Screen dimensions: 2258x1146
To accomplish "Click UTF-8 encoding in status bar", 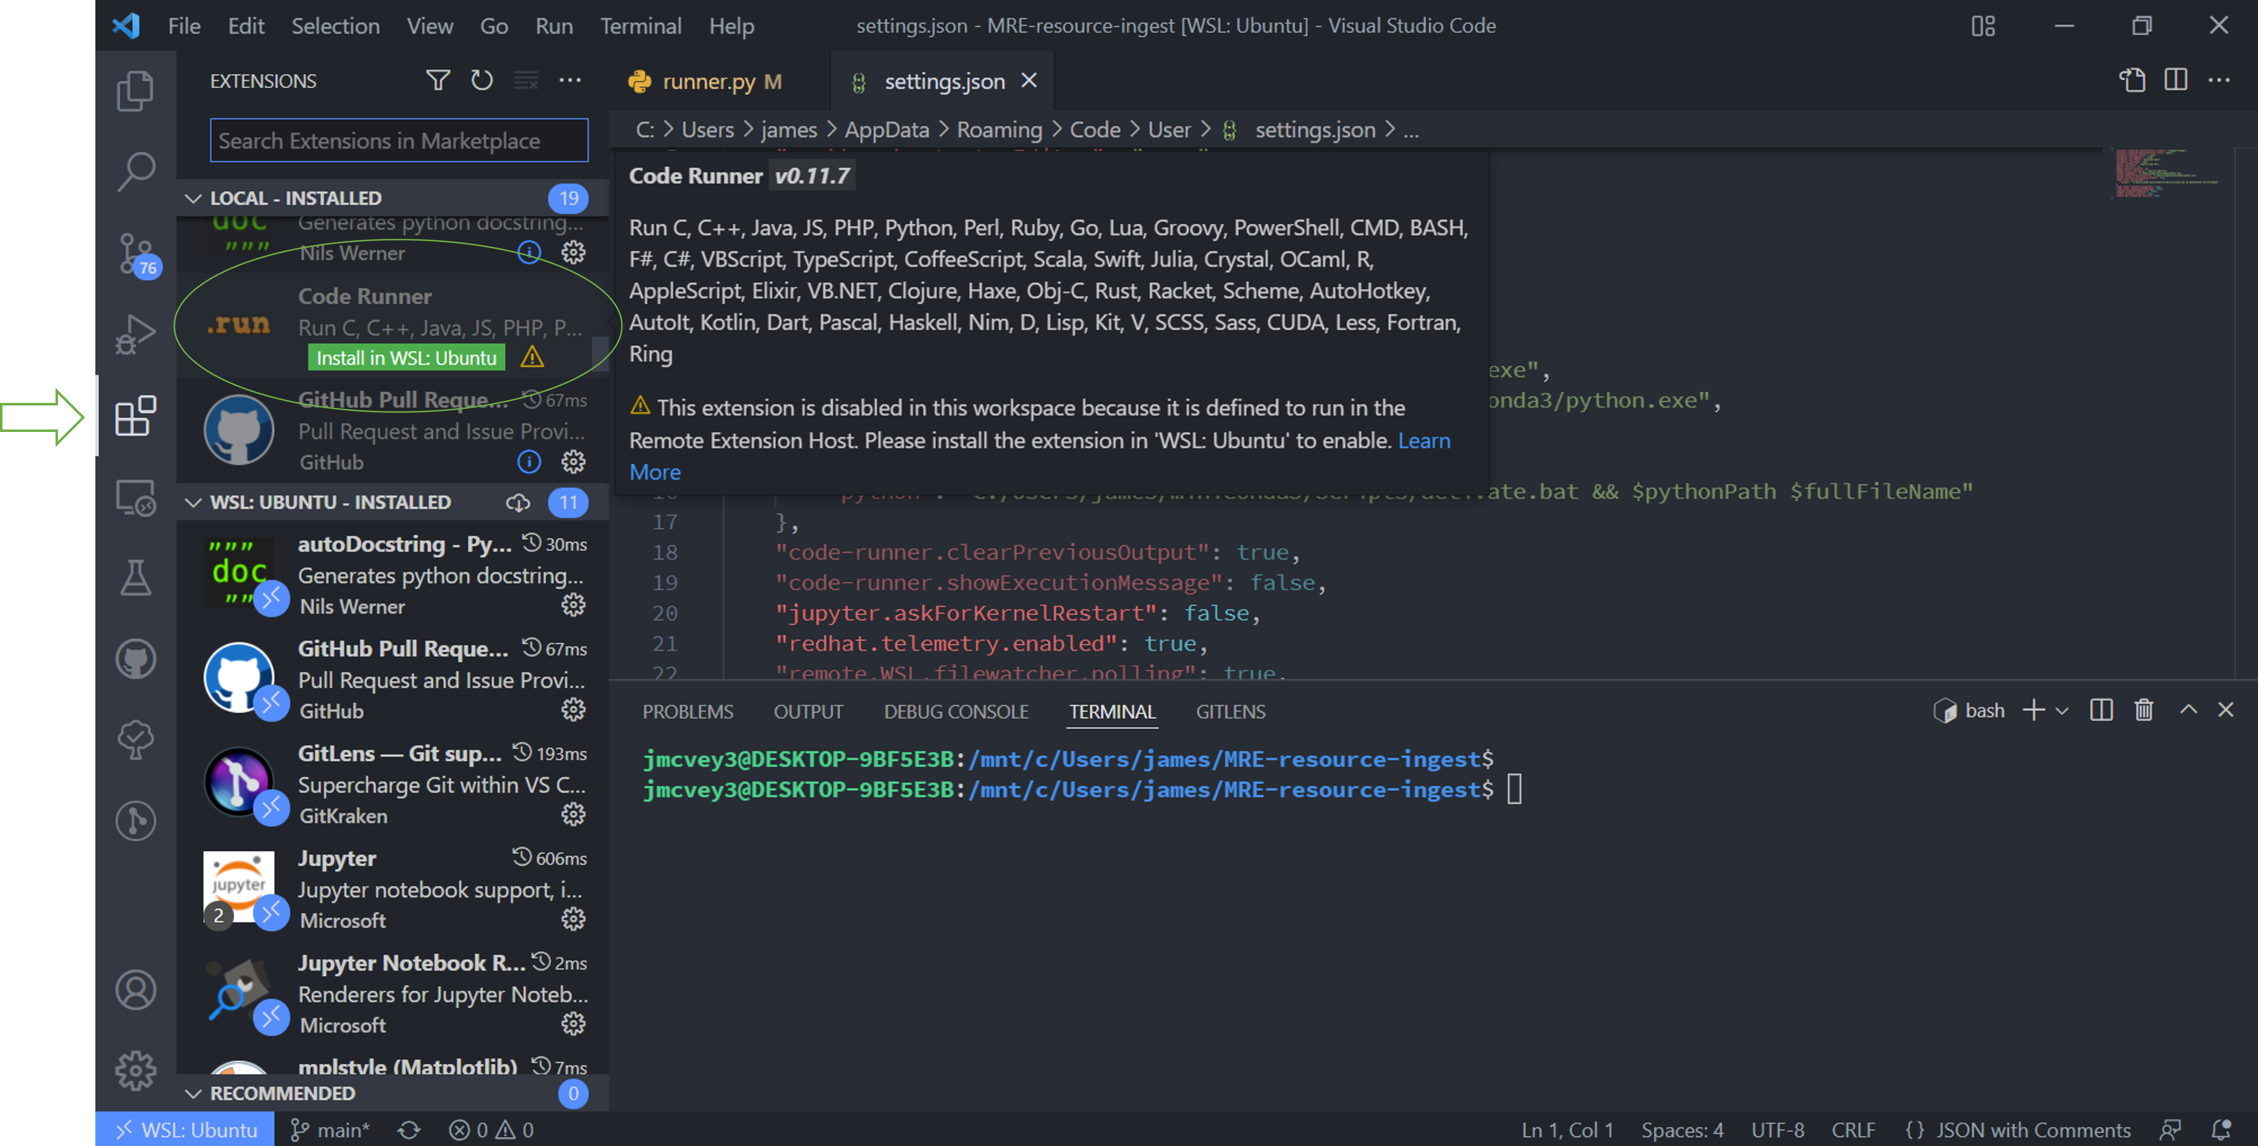I will (1778, 1130).
